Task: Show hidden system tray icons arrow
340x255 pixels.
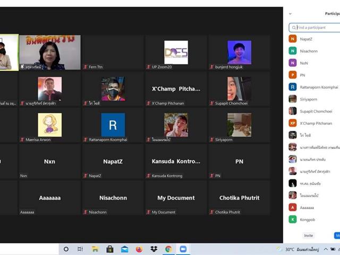Action: coord(326,249)
